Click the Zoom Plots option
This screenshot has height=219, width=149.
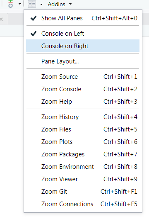pos(83,142)
